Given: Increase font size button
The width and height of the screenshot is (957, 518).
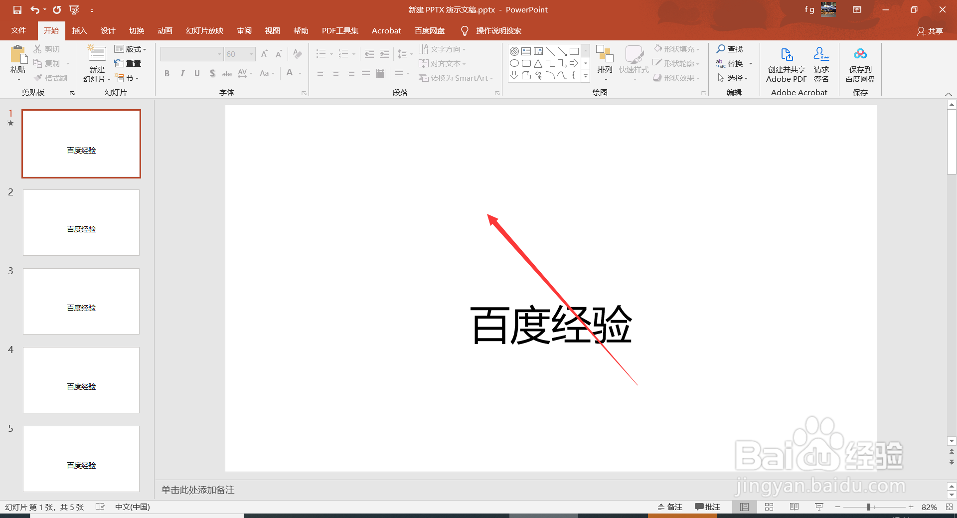Looking at the screenshot, I should click(x=265, y=54).
